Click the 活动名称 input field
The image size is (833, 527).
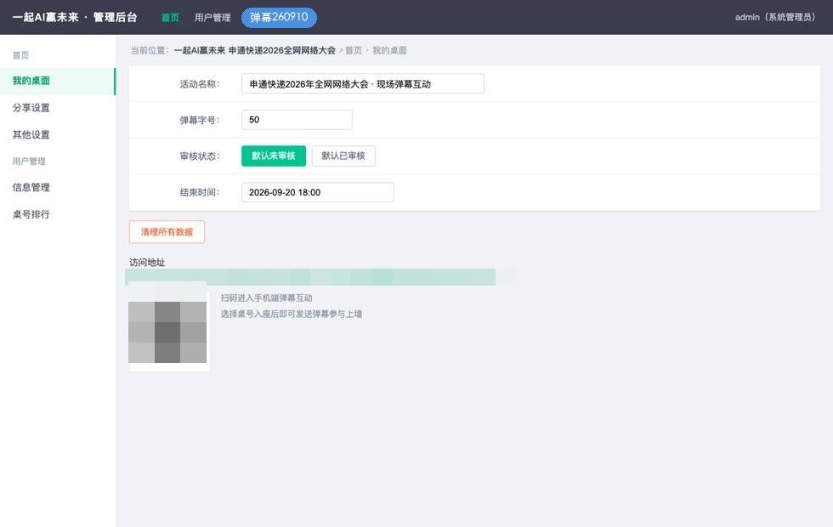(363, 84)
